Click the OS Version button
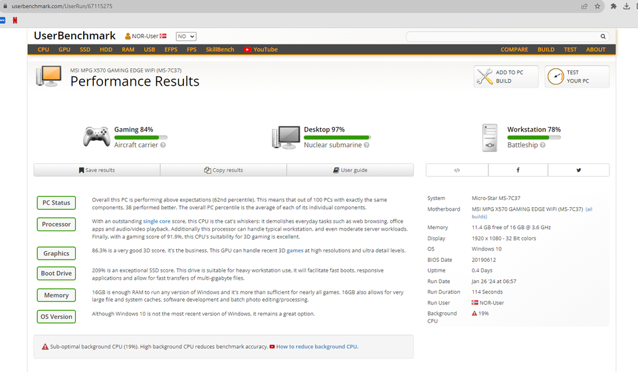This screenshot has height=372, width=638. click(56, 317)
